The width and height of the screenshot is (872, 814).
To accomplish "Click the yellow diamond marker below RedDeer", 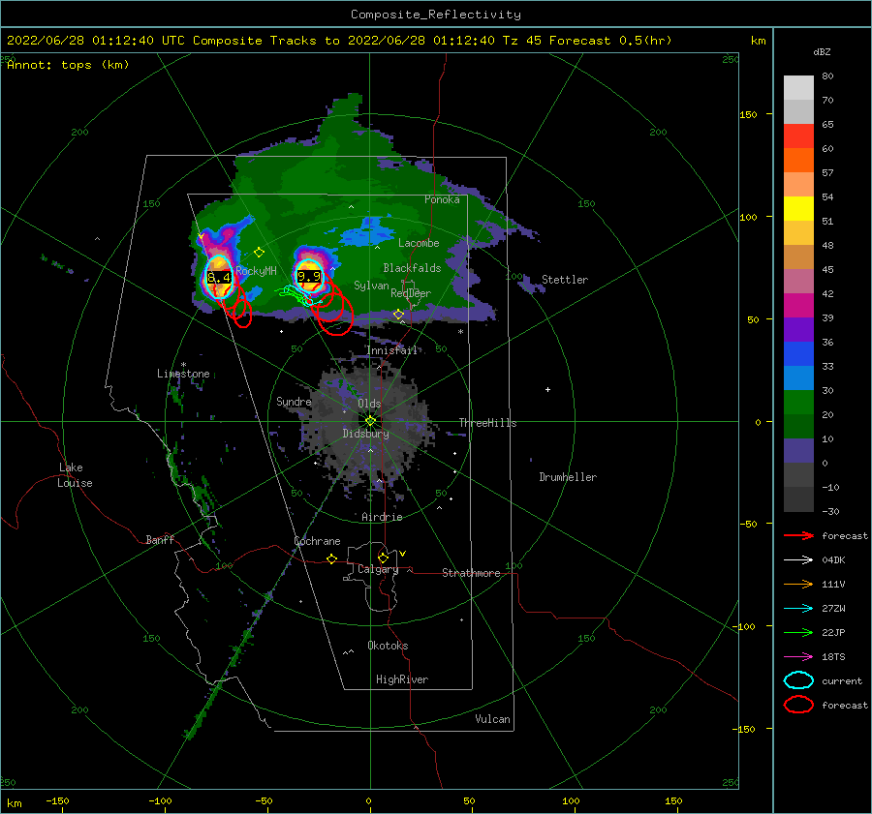I will pyautogui.click(x=399, y=315).
